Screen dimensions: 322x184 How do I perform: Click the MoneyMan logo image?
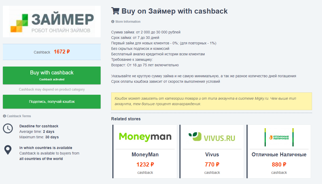pyautogui.click(x=145, y=137)
